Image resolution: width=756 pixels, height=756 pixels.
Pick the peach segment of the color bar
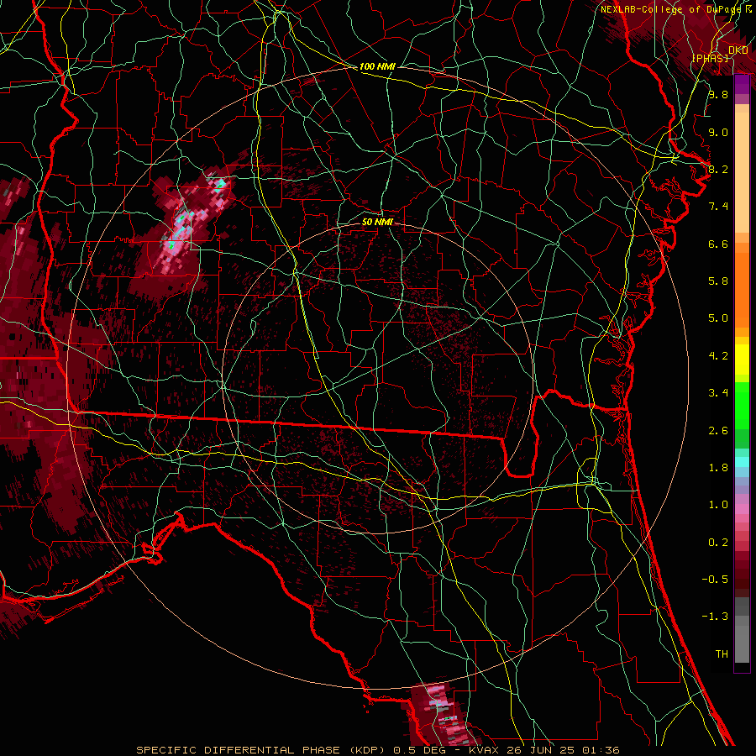tap(742, 169)
